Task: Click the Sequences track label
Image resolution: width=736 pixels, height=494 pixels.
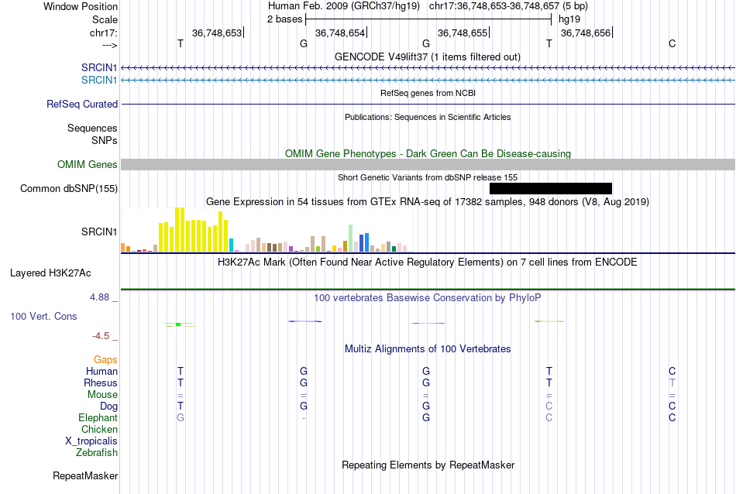Action: pos(92,128)
